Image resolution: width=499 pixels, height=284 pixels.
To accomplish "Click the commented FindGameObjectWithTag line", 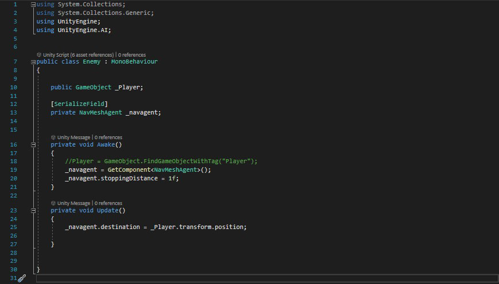I will pyautogui.click(x=161, y=161).
